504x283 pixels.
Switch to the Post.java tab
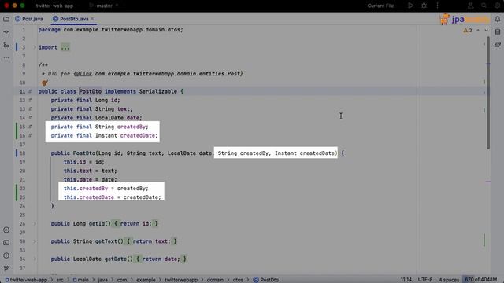tap(29, 19)
